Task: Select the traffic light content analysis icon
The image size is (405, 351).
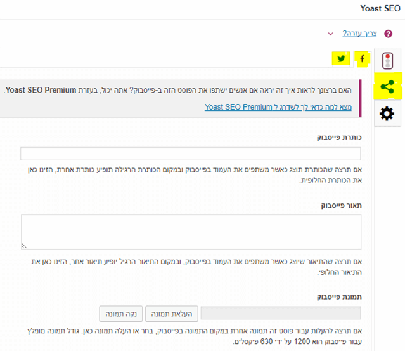Action: point(387,61)
